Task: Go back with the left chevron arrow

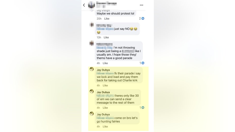Action: tap(84, 5)
